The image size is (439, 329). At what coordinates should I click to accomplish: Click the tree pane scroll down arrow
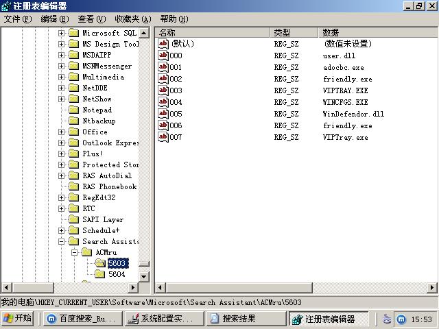tap(143, 277)
